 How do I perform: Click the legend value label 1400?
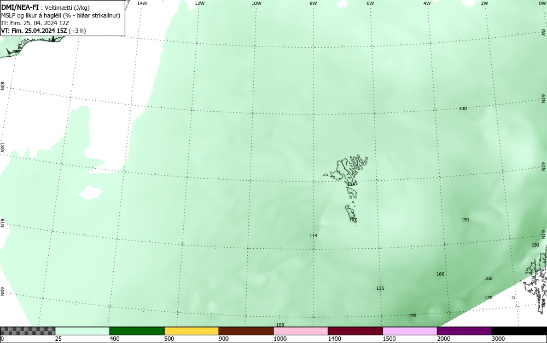tap(335, 339)
